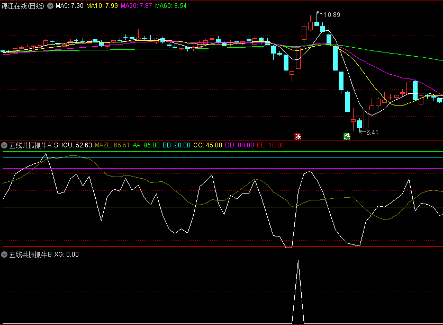
Task: Open dropdown next to 锦江在线(日线) title
Action: (x=50, y=6)
